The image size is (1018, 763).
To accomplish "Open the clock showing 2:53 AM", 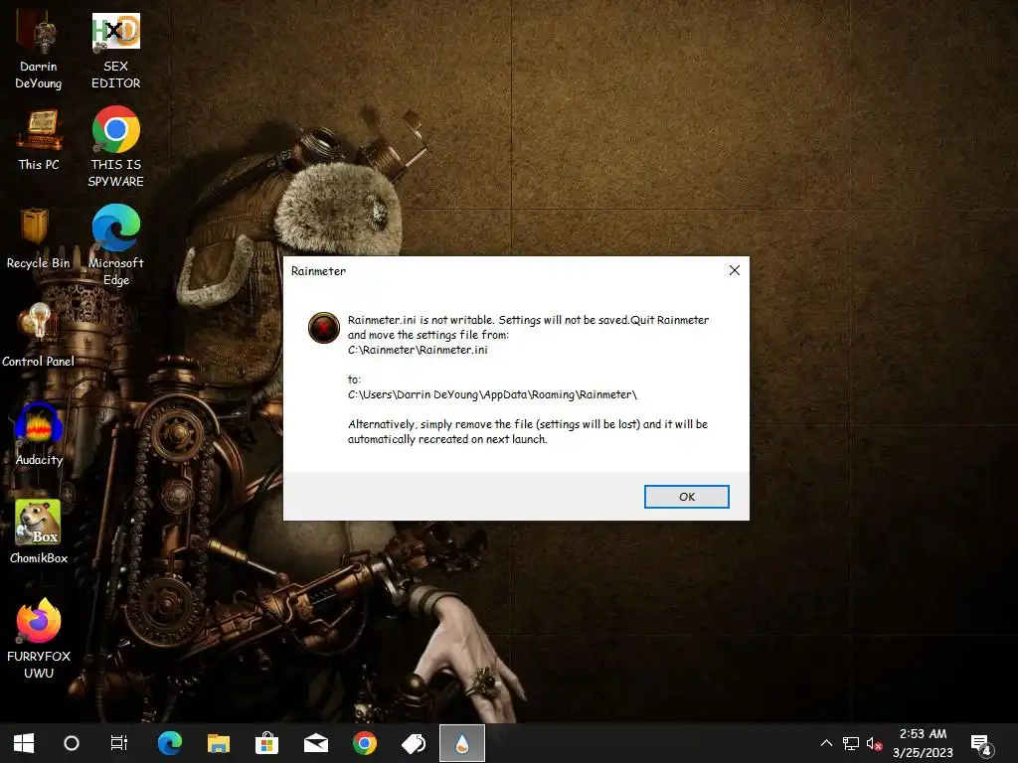I will 923,743.
